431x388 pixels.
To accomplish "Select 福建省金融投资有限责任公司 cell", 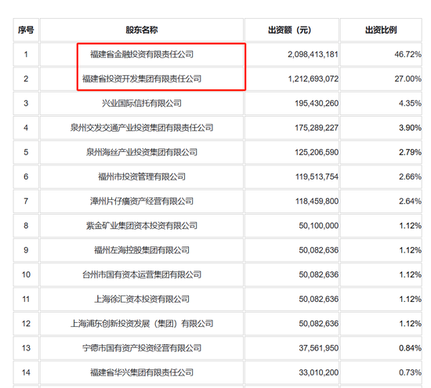I will pos(142,54).
